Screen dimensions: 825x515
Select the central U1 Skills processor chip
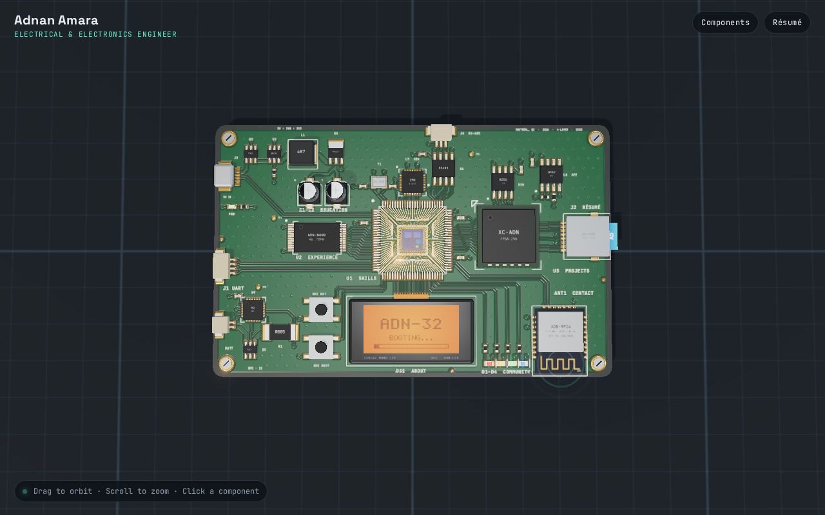(x=412, y=240)
